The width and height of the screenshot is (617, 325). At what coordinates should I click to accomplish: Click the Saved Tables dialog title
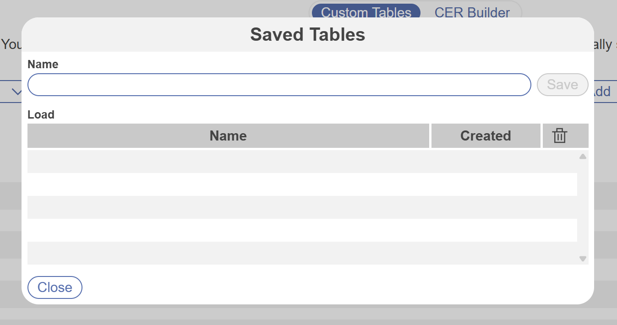point(307,35)
